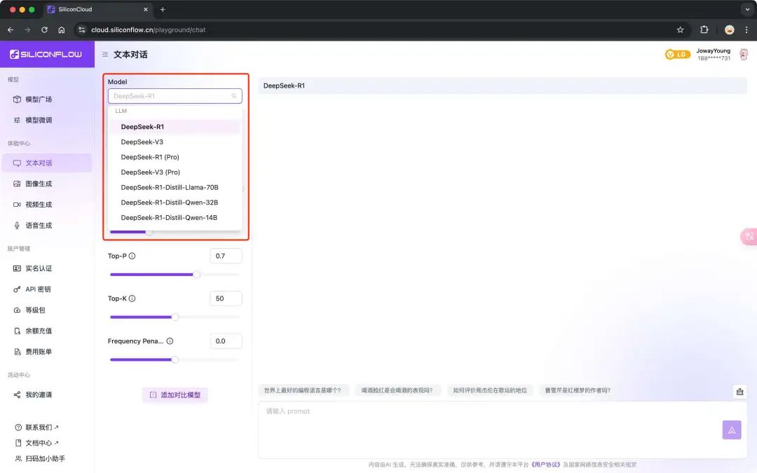Select DeepSeek-V3 from model list
The height and width of the screenshot is (473, 757).
tap(142, 142)
